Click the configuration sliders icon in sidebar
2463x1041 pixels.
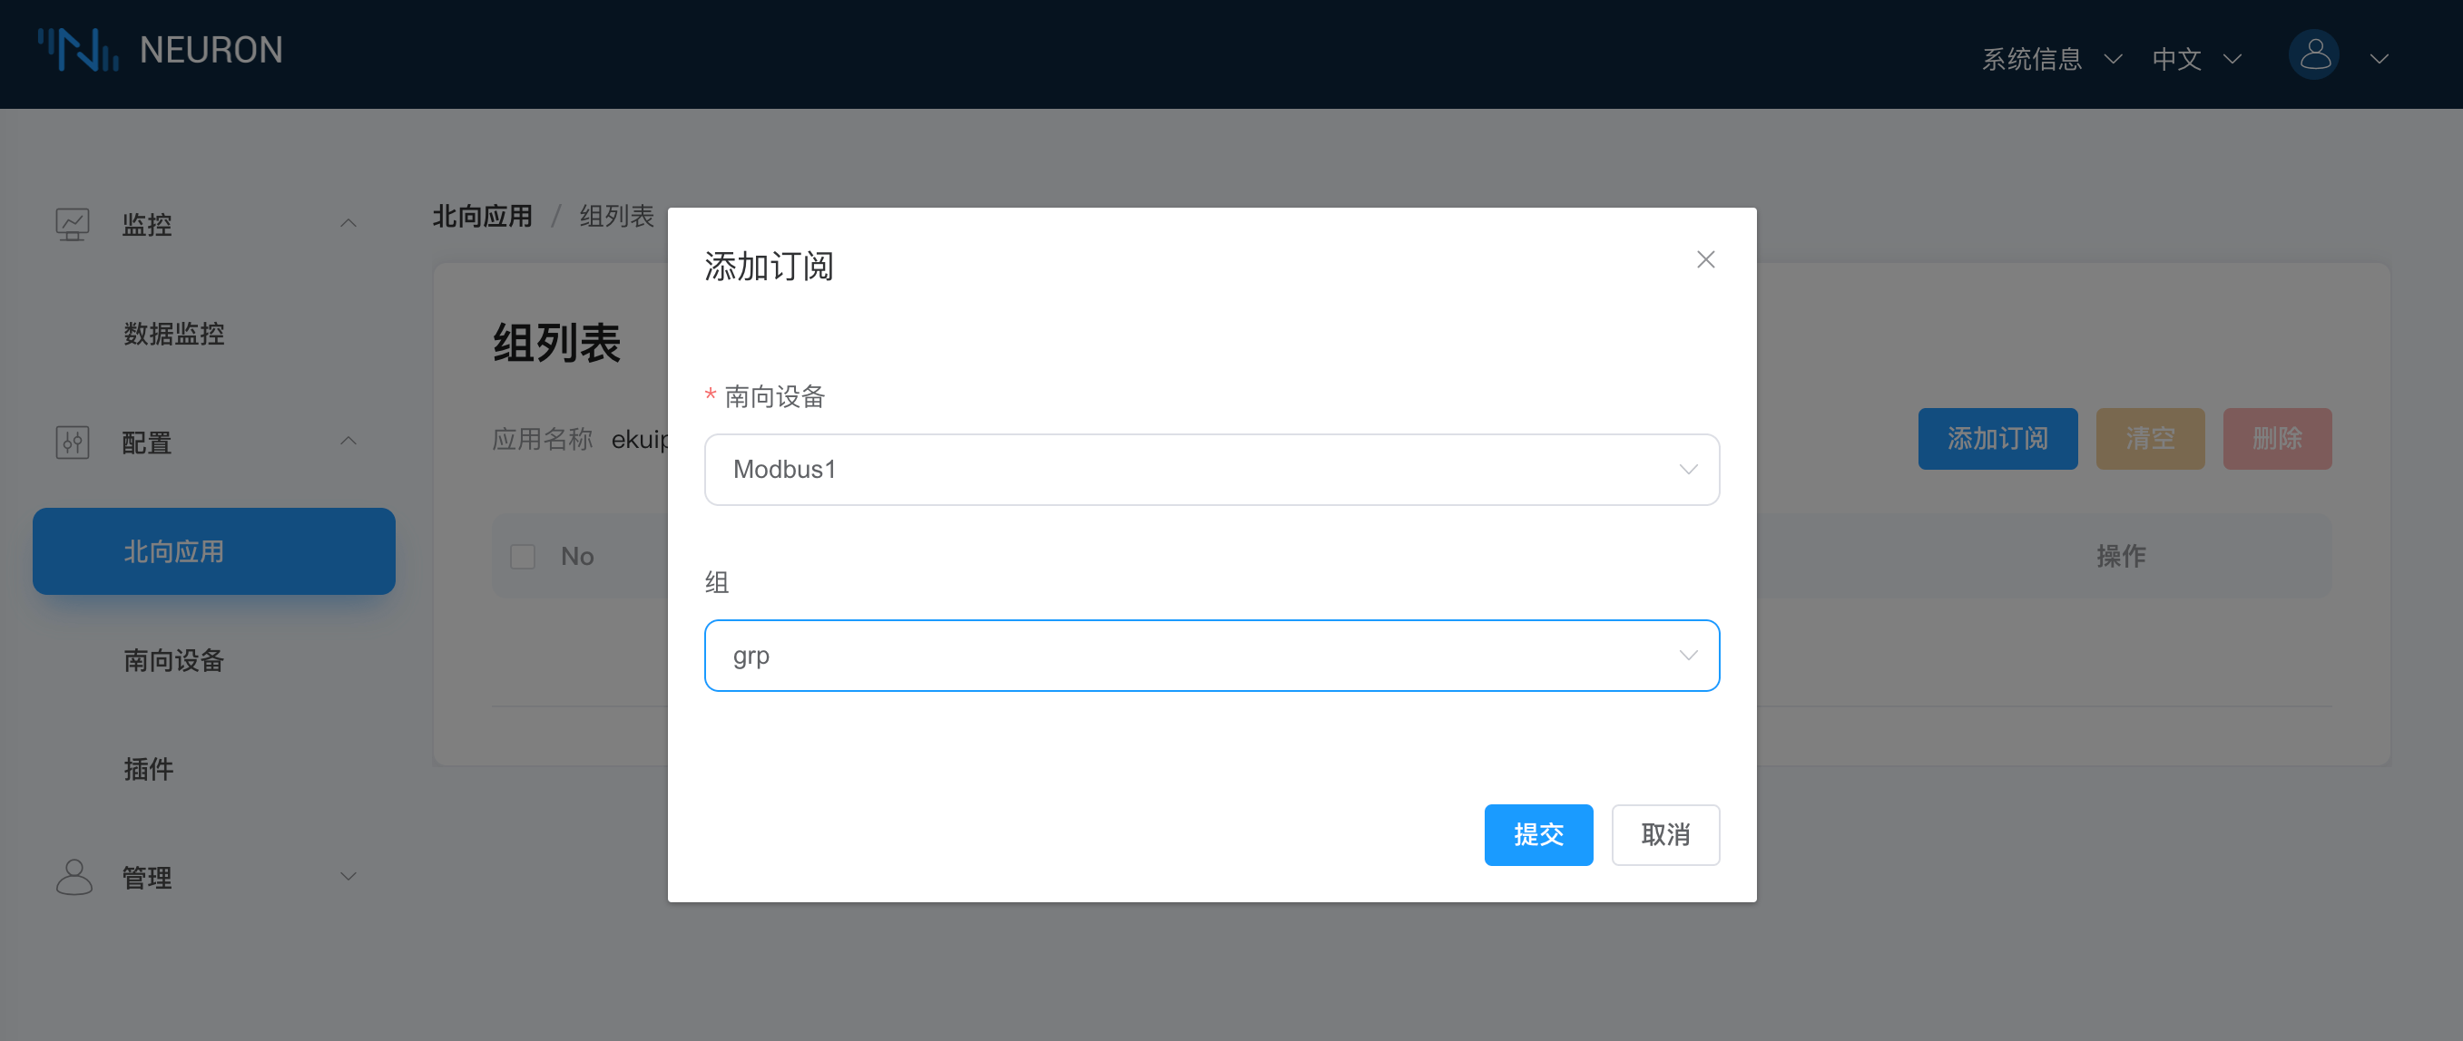pyautogui.click(x=73, y=443)
